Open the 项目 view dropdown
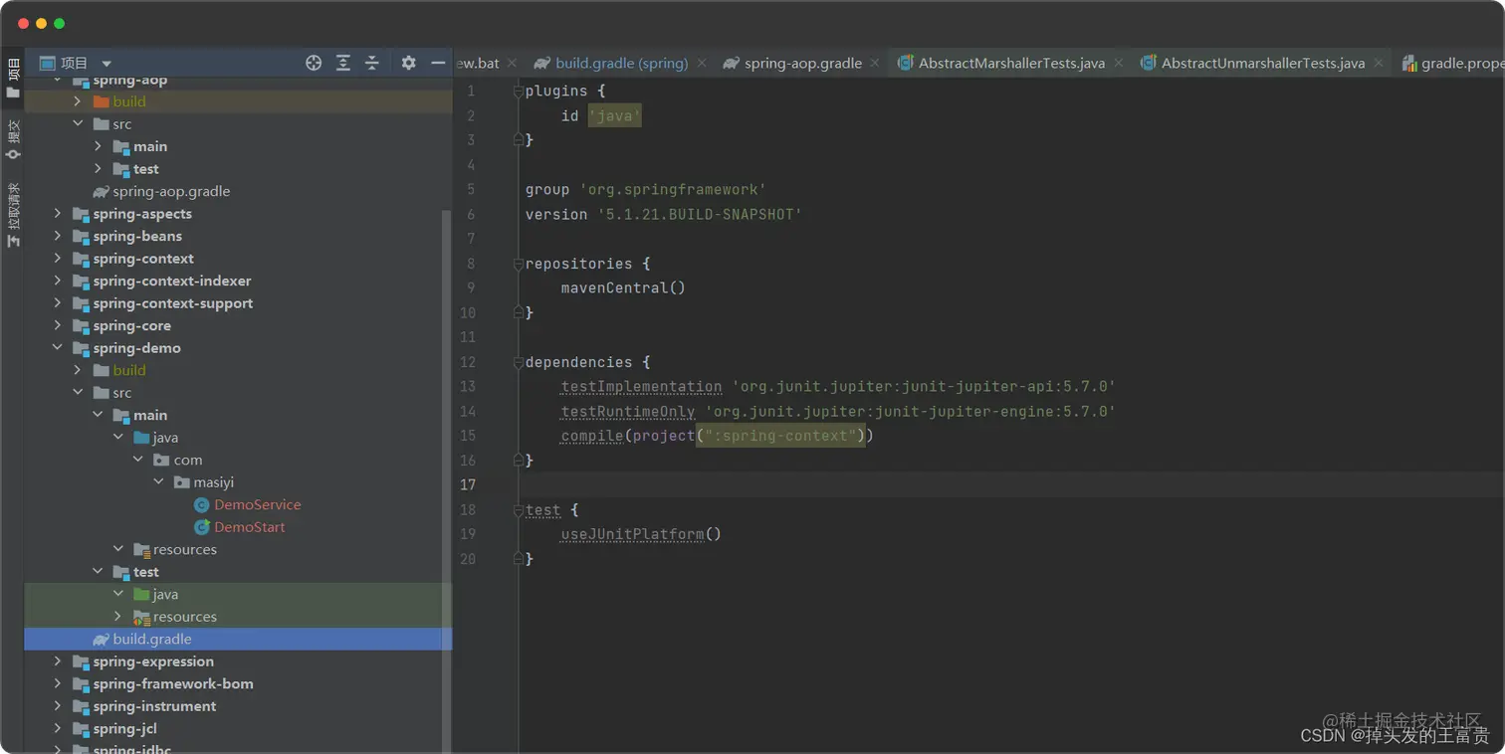 coord(107,64)
